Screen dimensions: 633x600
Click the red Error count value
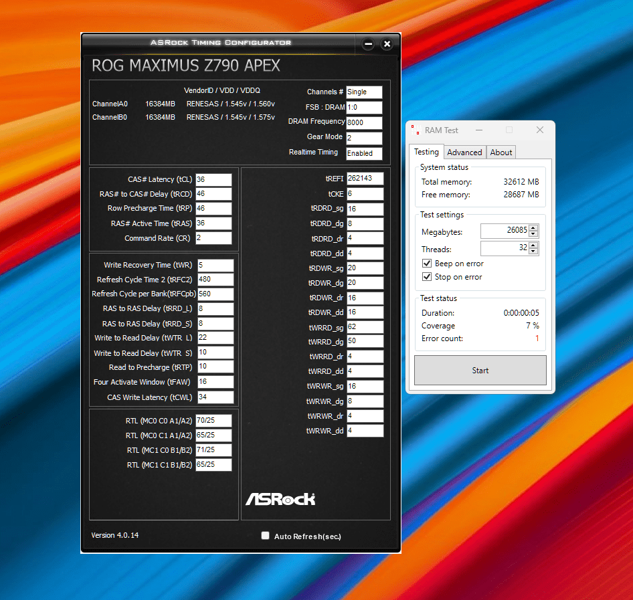pyautogui.click(x=537, y=338)
